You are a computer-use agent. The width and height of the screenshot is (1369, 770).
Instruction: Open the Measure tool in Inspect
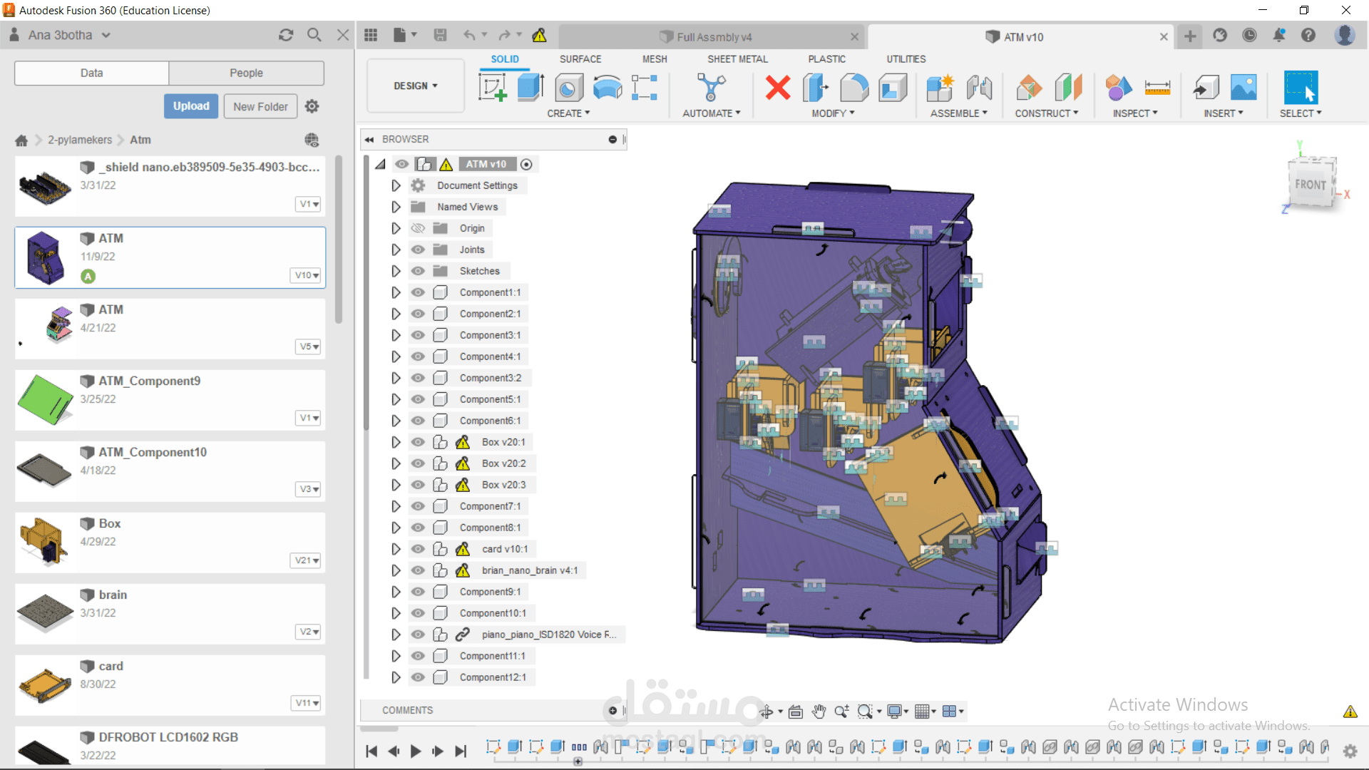coord(1157,88)
